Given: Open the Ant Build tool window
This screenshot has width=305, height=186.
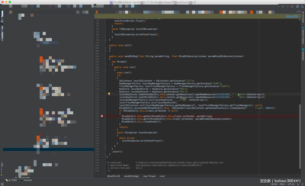Looking at the screenshot, I should tap(303, 17).
